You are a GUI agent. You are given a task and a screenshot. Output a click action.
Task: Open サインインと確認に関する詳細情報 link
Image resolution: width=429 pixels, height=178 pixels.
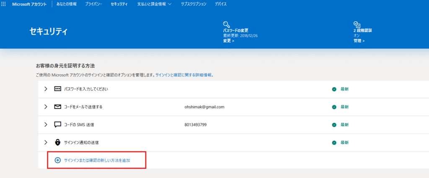tap(184, 75)
